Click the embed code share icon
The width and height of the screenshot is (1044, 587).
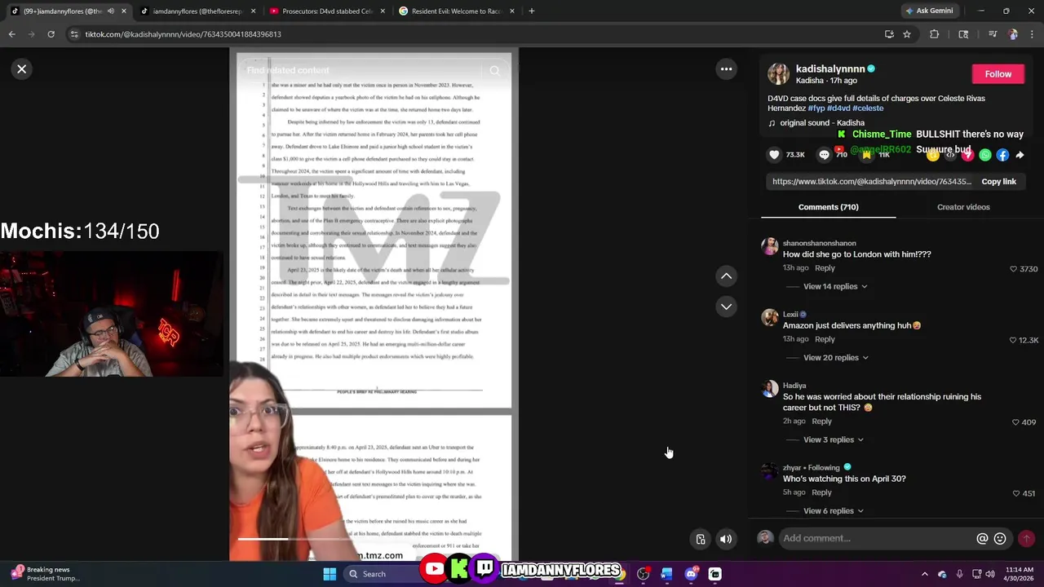[950, 155]
